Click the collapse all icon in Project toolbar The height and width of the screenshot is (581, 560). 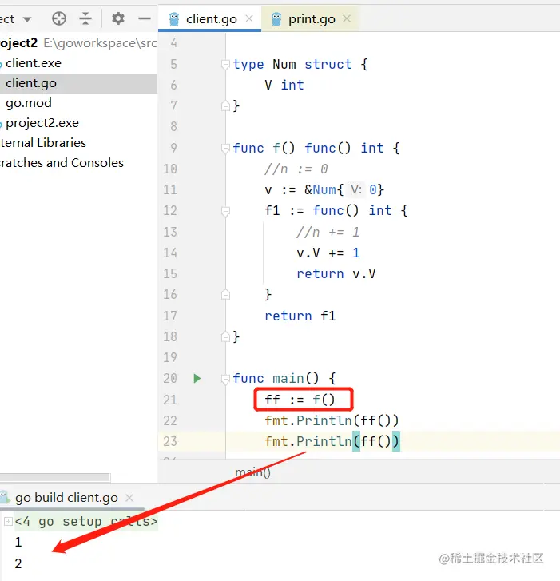[85, 18]
